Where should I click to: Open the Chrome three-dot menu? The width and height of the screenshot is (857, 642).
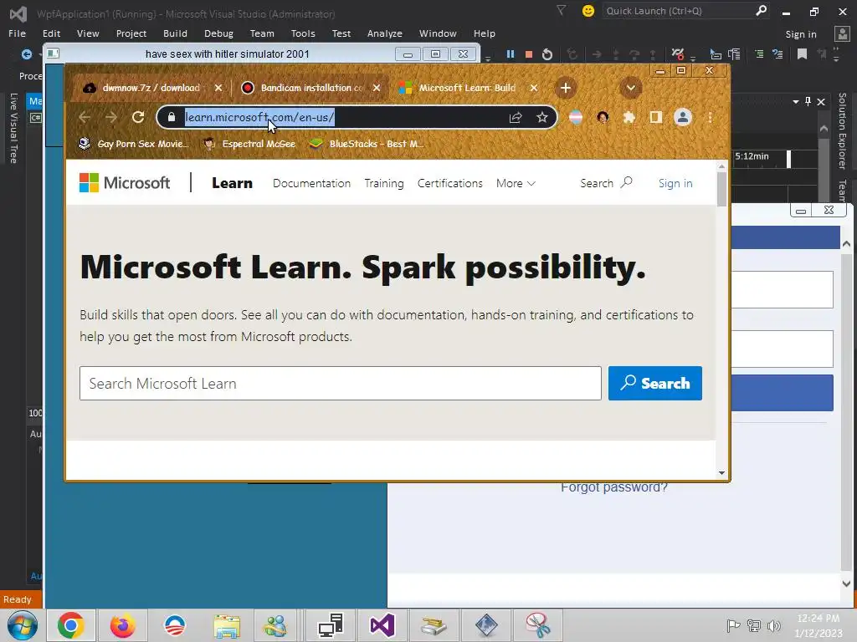[x=710, y=117]
